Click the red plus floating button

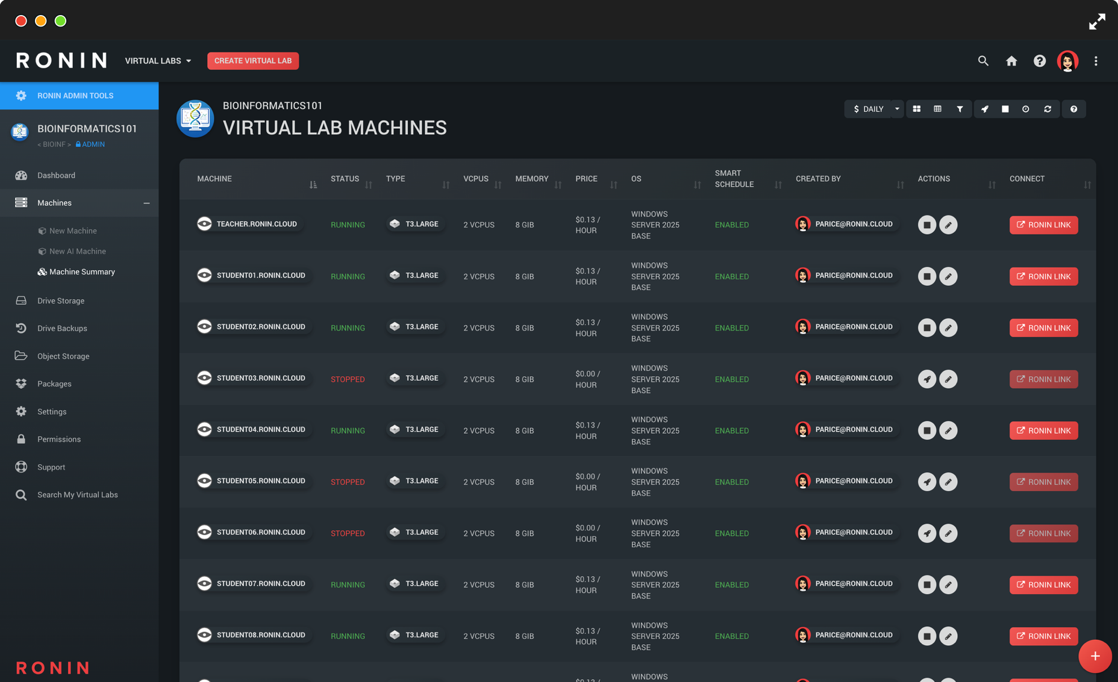pos(1095,656)
